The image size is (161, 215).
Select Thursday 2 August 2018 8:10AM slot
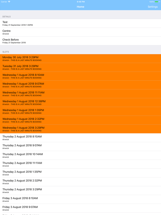pyautogui.click(x=80, y=138)
